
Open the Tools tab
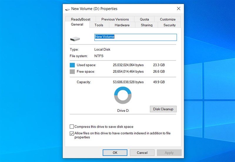[99, 25]
